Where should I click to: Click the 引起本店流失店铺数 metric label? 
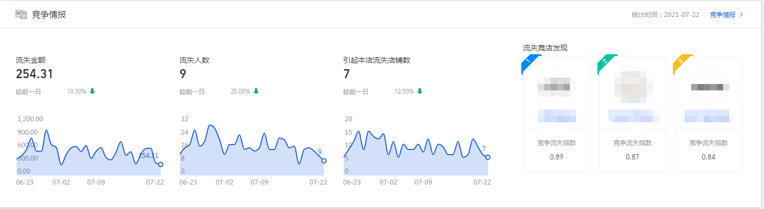377,60
